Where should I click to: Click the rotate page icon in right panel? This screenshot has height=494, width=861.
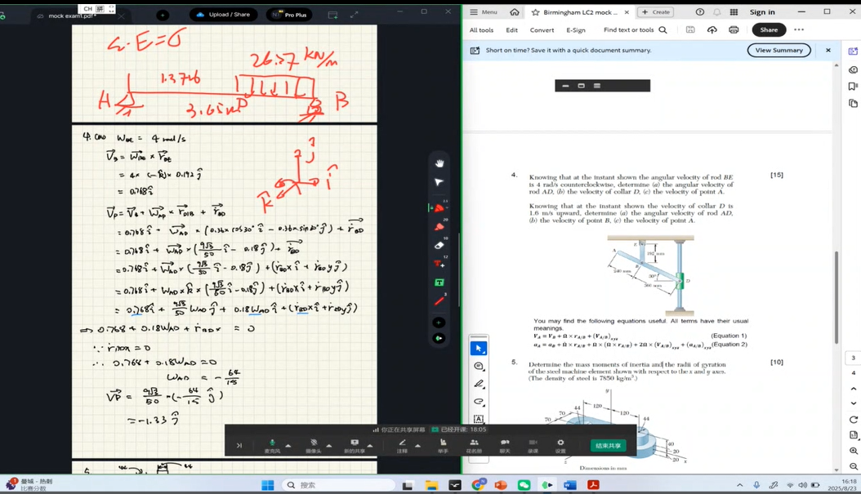853,420
